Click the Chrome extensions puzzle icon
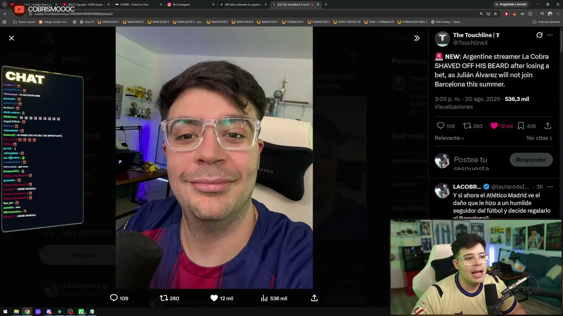The image size is (563, 316). 530,14
